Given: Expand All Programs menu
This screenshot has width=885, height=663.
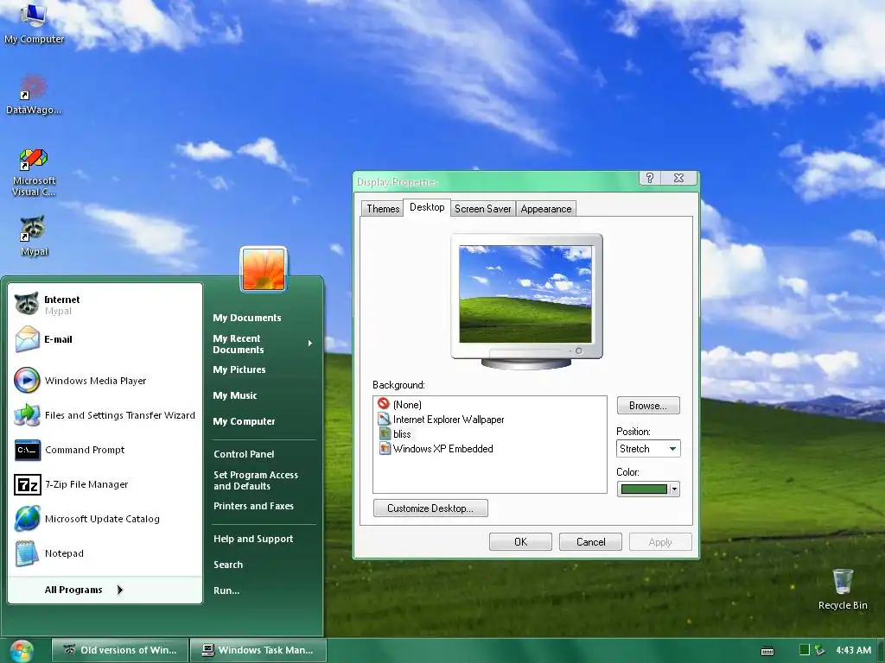Looking at the screenshot, I should coord(84,590).
